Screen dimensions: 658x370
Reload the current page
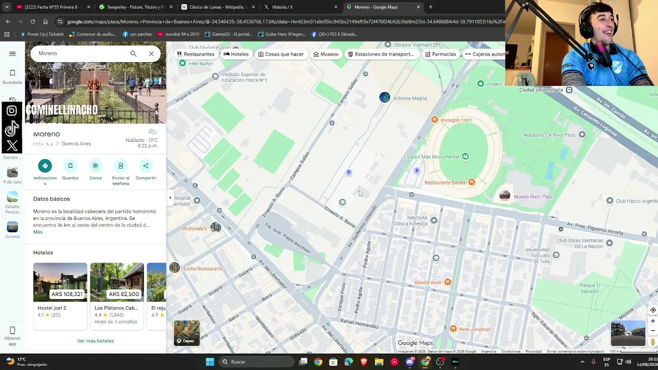click(32, 22)
